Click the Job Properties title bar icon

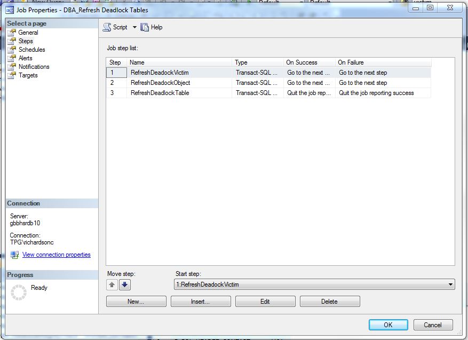click(10, 10)
